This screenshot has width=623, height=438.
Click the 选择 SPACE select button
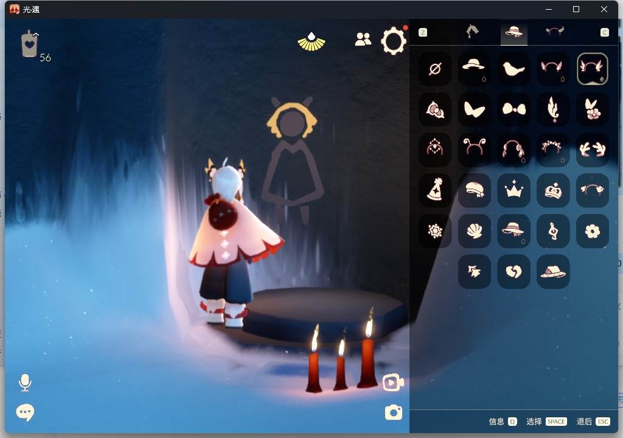click(x=546, y=422)
